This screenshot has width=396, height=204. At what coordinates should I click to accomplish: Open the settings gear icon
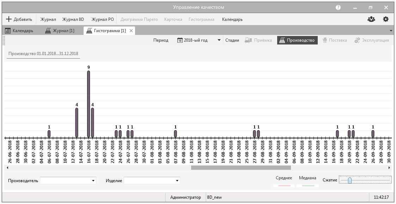[x=386, y=19]
